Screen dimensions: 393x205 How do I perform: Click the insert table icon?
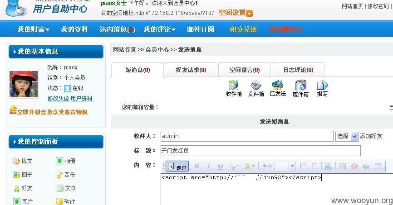tap(378, 166)
